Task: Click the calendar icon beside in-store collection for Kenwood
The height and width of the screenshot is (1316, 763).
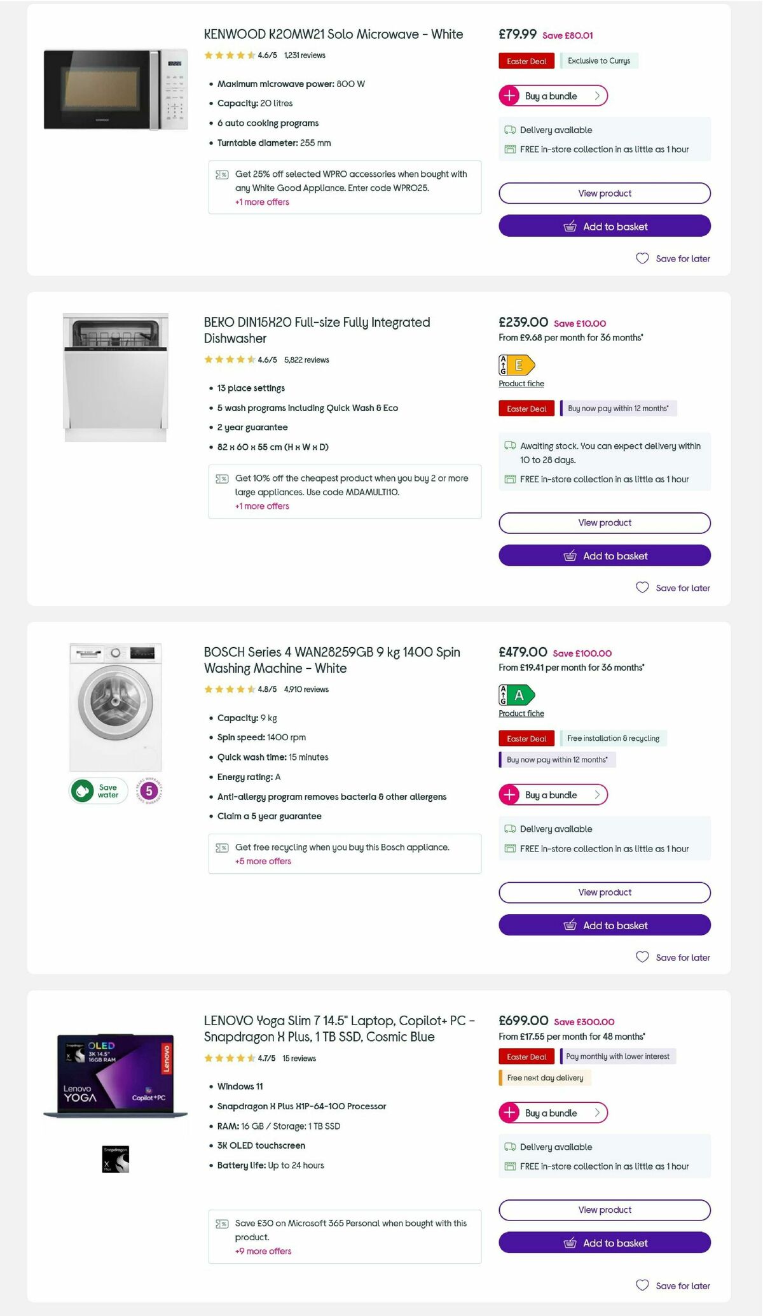Action: [x=509, y=150]
